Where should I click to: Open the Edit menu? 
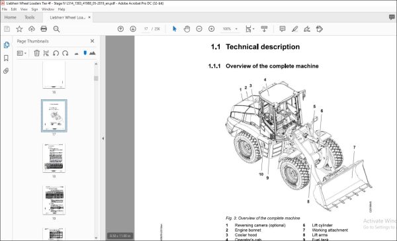pos(14,9)
